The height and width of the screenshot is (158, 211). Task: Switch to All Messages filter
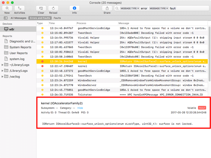tap(18, 18)
